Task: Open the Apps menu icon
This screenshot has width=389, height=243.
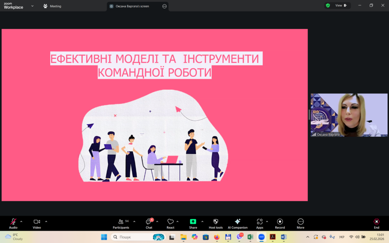Action: pos(259,222)
